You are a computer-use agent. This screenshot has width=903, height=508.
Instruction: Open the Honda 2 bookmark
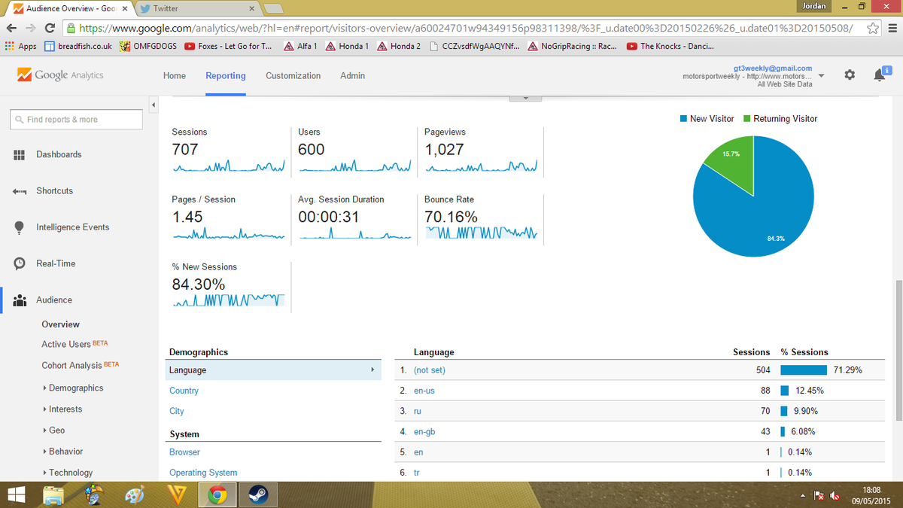[399, 46]
